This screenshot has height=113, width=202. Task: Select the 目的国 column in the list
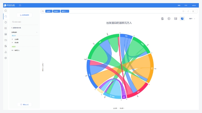coord(16,42)
